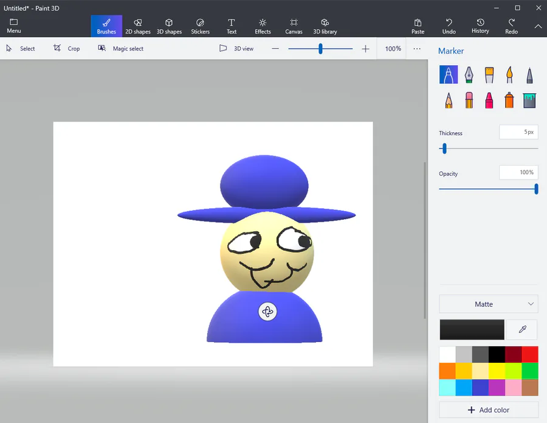Select the dark gray color swatch

coord(480,355)
